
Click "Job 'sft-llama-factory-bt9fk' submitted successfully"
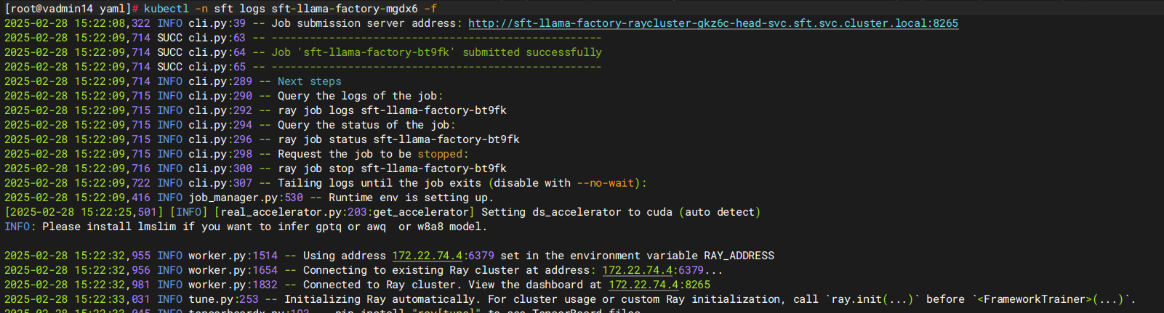(x=436, y=52)
